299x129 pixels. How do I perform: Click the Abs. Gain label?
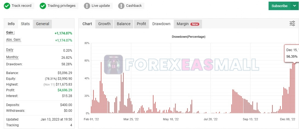[13, 40]
